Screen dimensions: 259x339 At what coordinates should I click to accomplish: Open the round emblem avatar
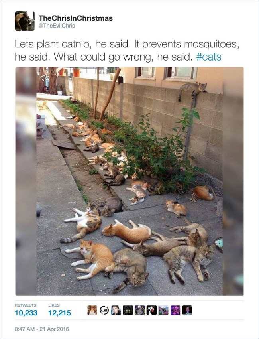tap(140, 310)
